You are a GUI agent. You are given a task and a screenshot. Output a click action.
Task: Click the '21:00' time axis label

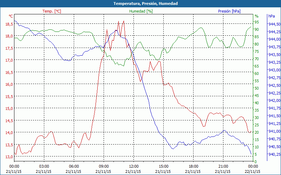click(223, 167)
